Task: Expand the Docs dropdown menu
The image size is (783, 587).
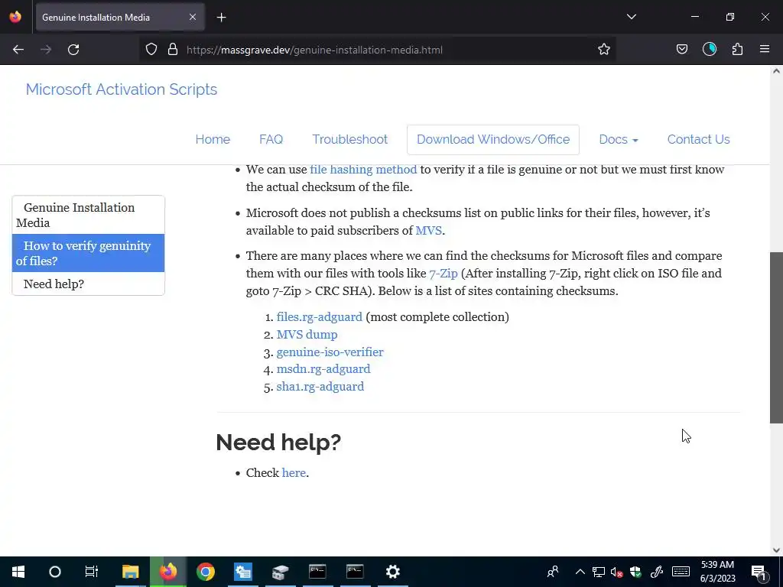Action: (618, 139)
